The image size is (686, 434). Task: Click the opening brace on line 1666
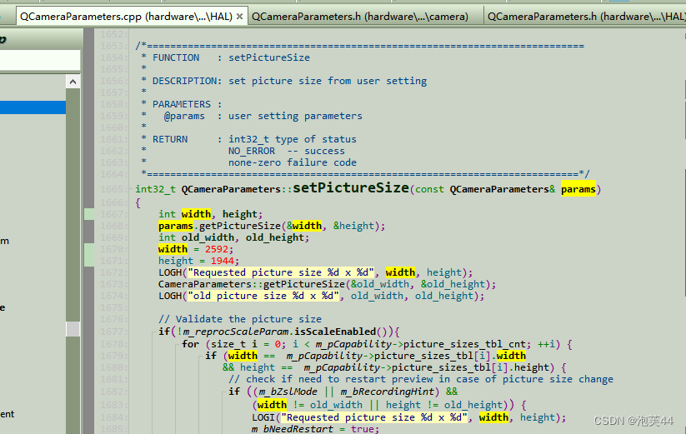[138, 202]
